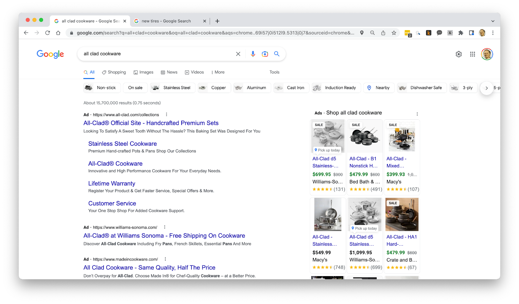
Task: Open the Google apps grid
Action: pos(473,54)
